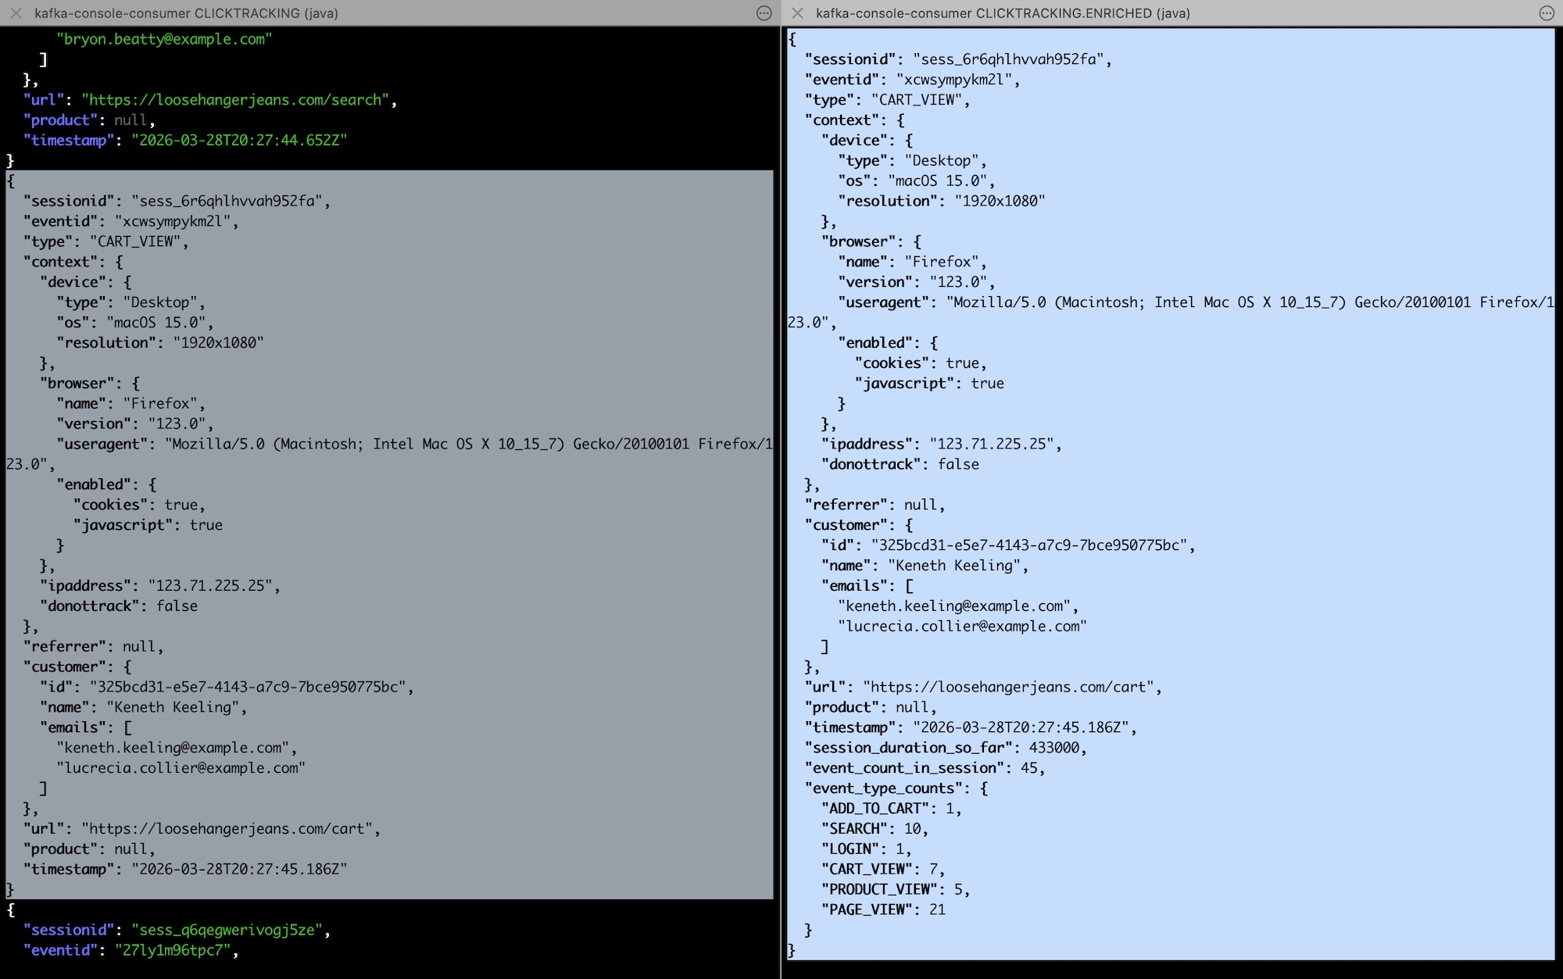Click lucrecia.collier email in left pane

point(181,768)
